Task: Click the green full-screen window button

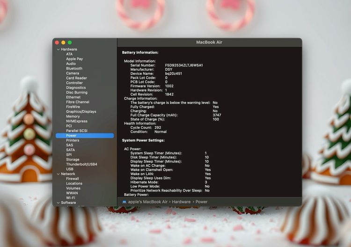Action: pos(70,43)
